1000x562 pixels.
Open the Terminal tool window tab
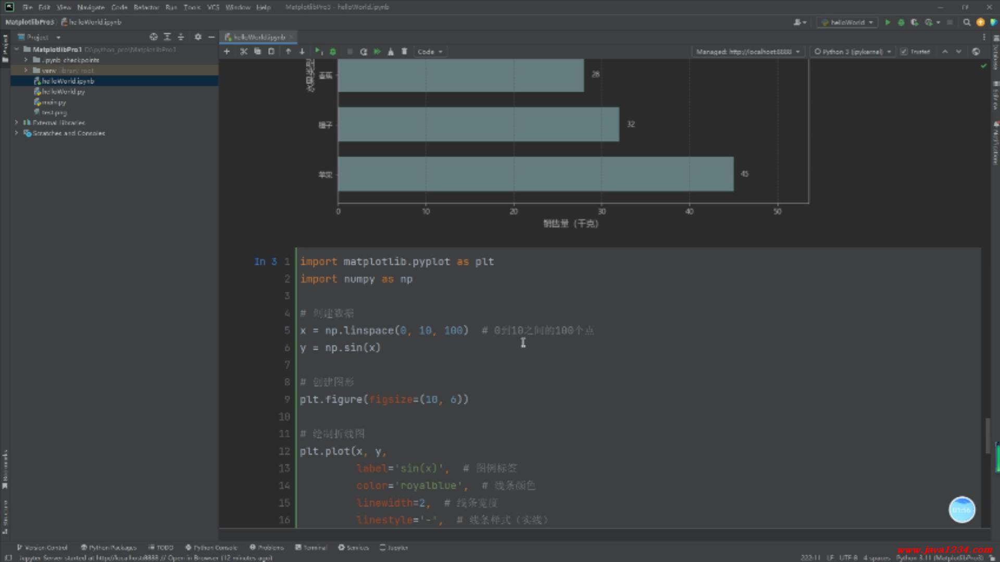click(x=311, y=547)
